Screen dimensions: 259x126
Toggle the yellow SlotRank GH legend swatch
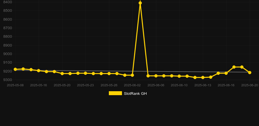(115, 93)
